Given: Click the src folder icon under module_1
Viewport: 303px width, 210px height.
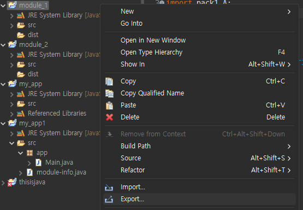Looking at the screenshot, I should click(x=21, y=25).
